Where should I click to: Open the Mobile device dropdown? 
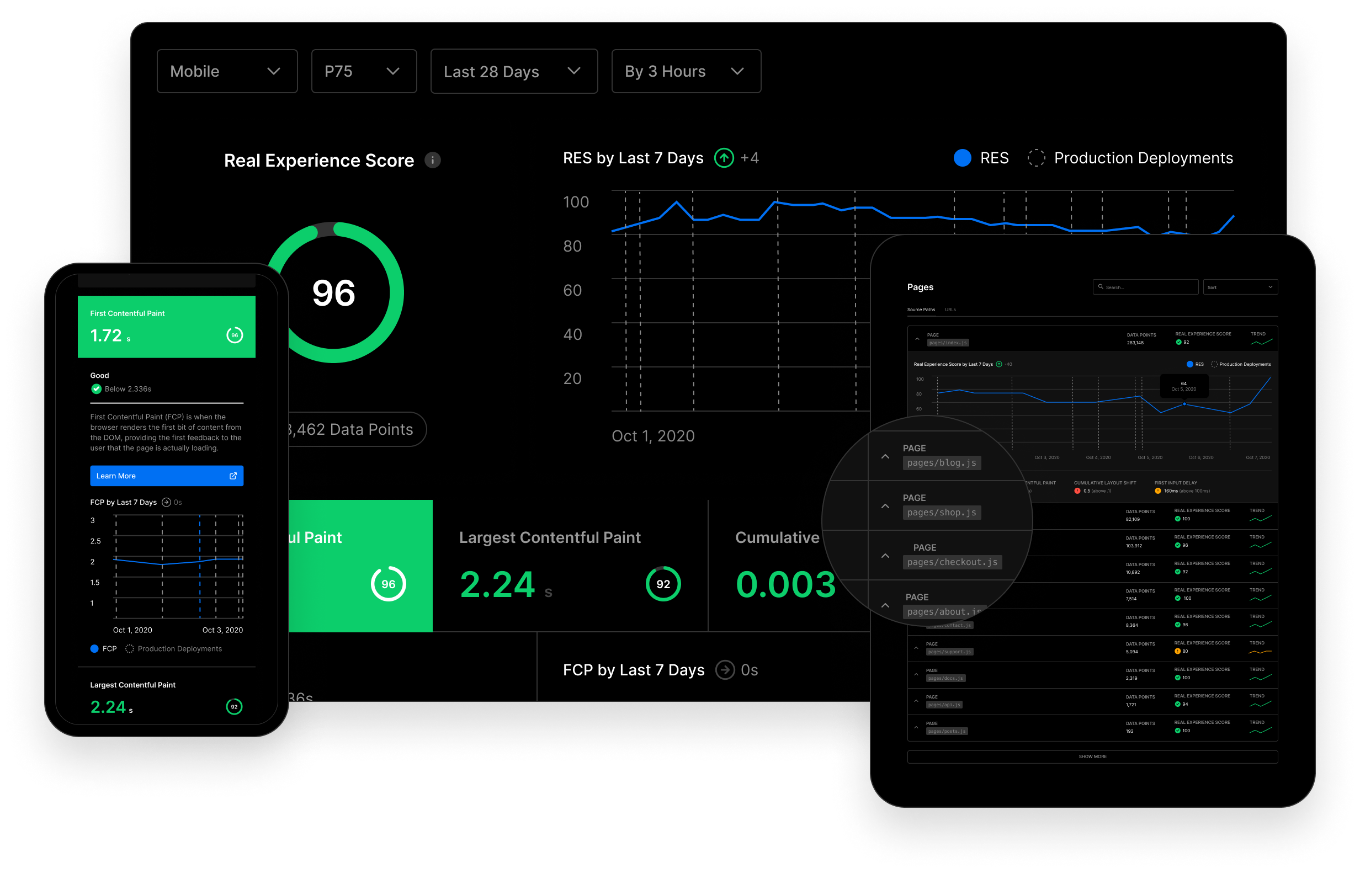227,72
